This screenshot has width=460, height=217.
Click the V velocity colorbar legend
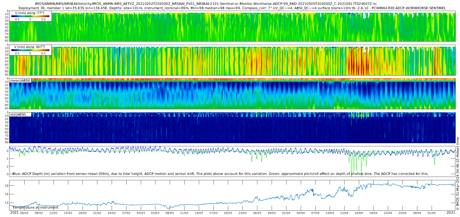point(30,50)
